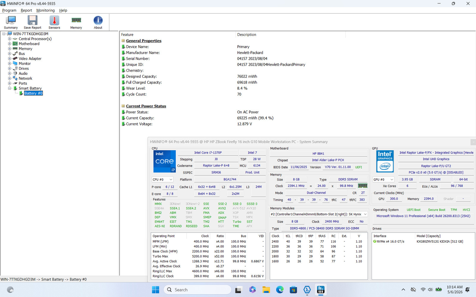Expand Central Processor(s) tree node
Image resolution: width=476 pixels, height=297 pixels.
pos(10,39)
